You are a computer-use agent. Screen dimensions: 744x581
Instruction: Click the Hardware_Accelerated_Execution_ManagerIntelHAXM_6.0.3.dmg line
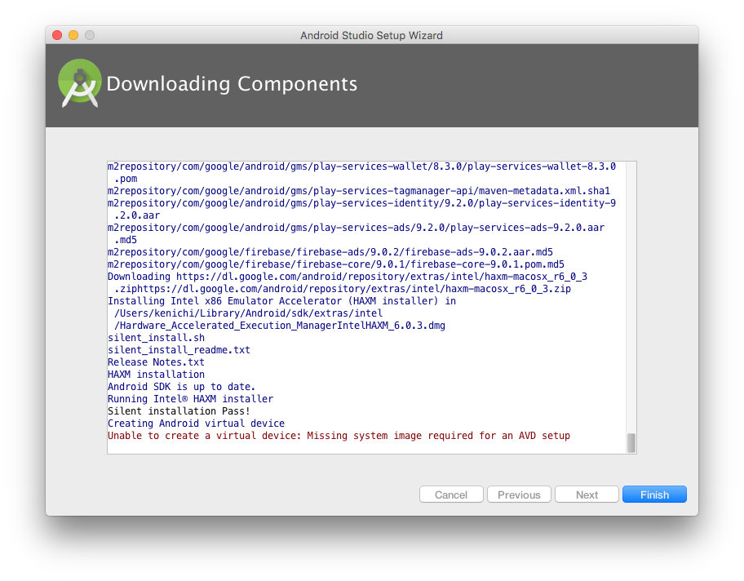[x=280, y=326]
